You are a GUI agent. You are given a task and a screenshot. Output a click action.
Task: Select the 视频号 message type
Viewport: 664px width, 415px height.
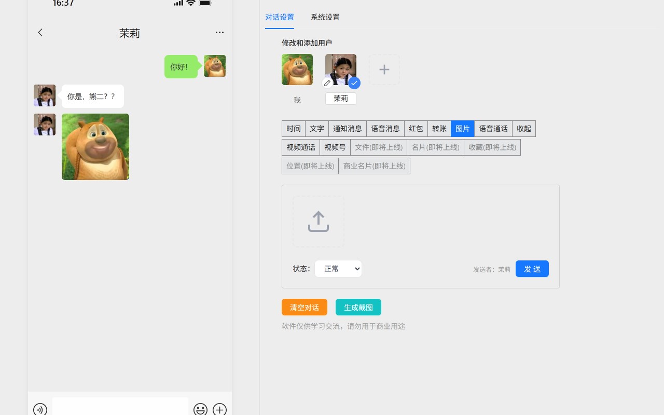[335, 147]
